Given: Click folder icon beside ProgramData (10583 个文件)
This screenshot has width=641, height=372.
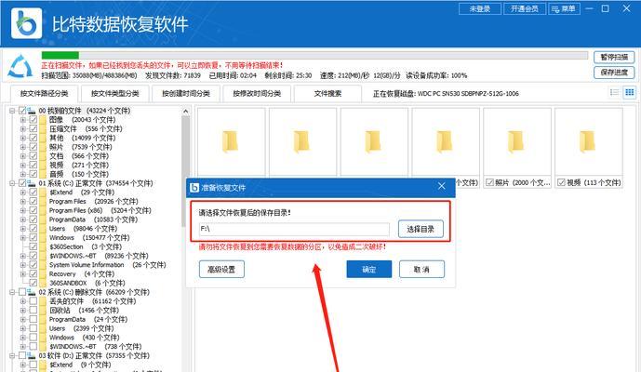Looking at the screenshot, I should pos(43,219).
